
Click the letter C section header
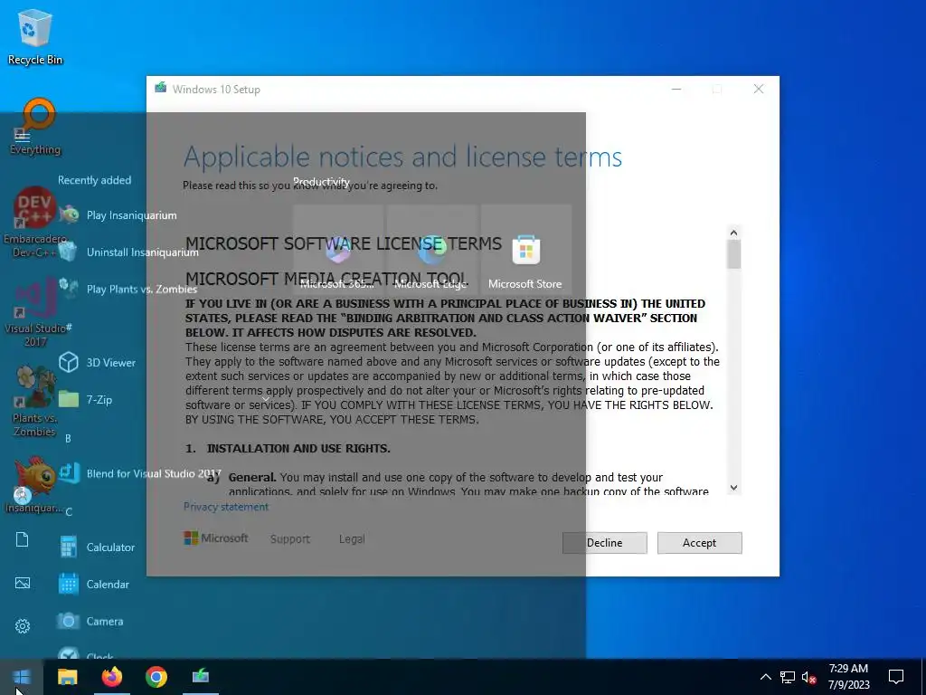(69, 512)
